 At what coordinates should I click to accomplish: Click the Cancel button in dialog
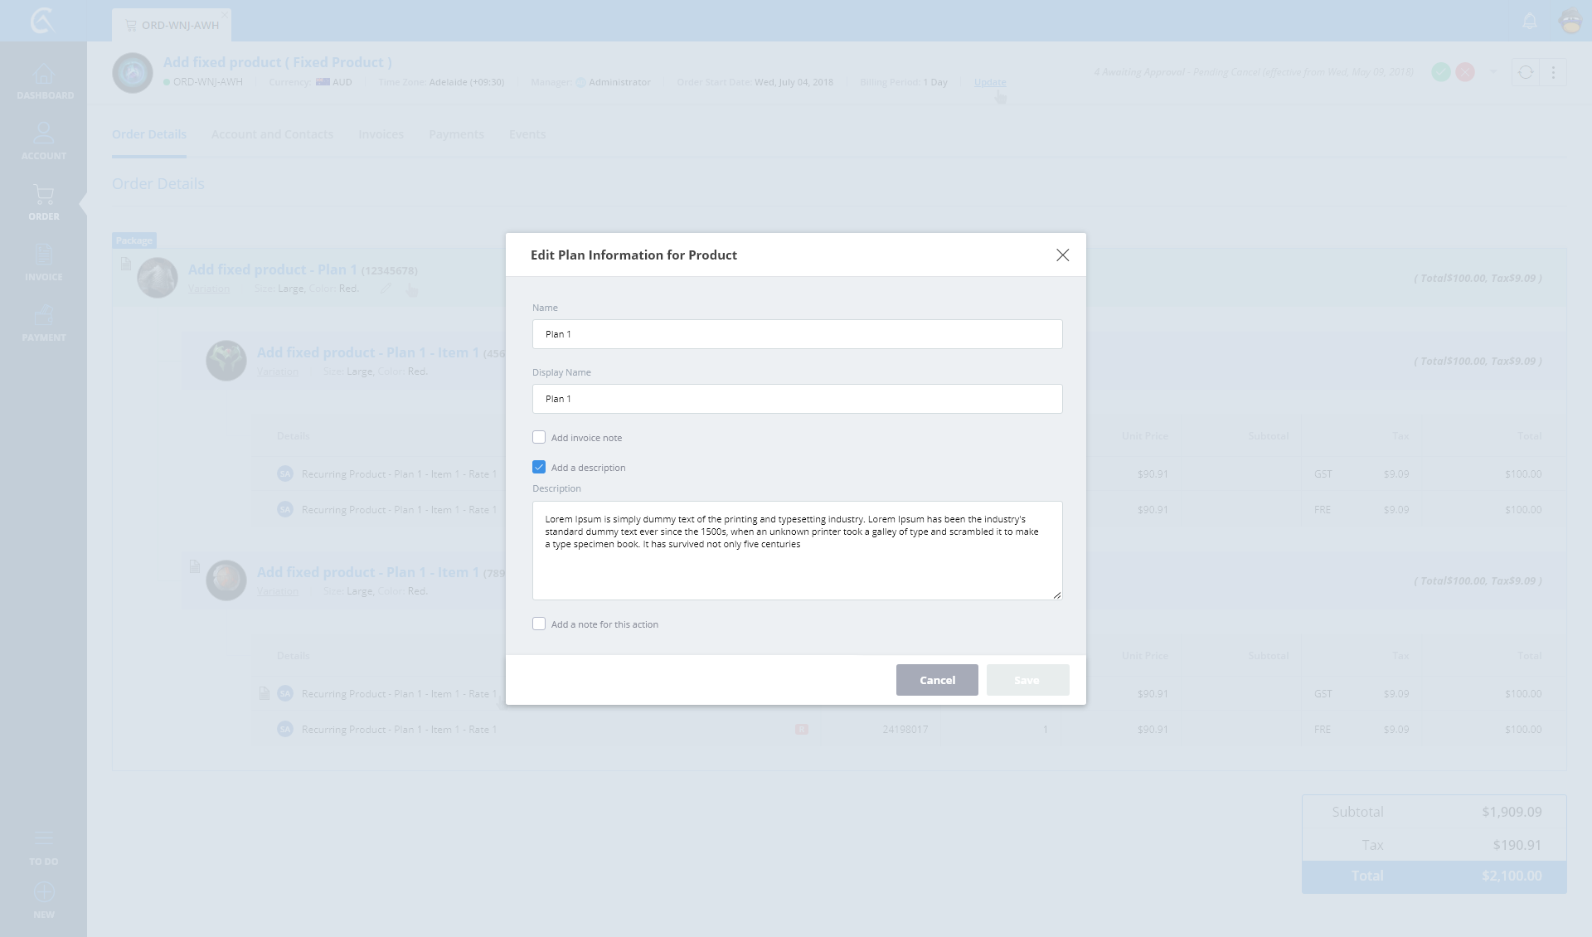pyautogui.click(x=937, y=680)
